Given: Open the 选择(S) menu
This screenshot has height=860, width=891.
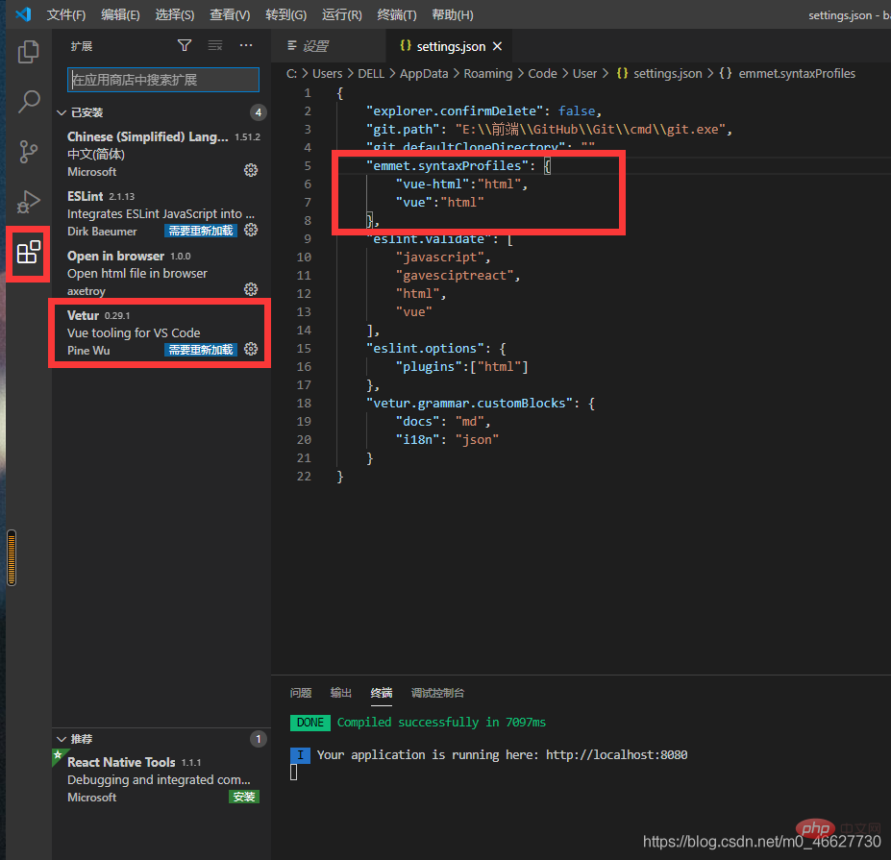Looking at the screenshot, I should [x=175, y=14].
